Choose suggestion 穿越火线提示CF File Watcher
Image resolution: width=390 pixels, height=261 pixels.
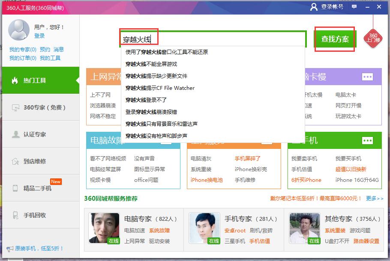click(x=213, y=88)
